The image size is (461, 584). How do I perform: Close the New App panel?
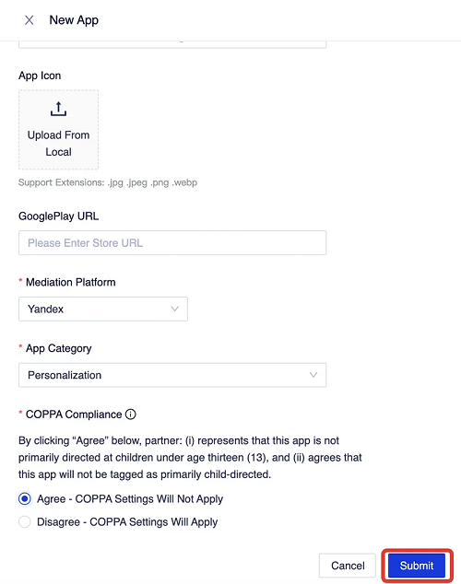click(30, 20)
